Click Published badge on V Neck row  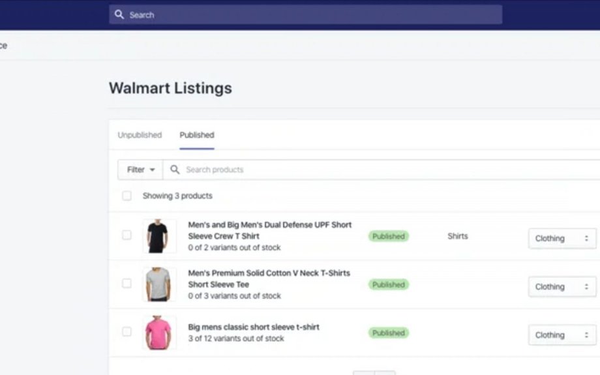point(389,284)
